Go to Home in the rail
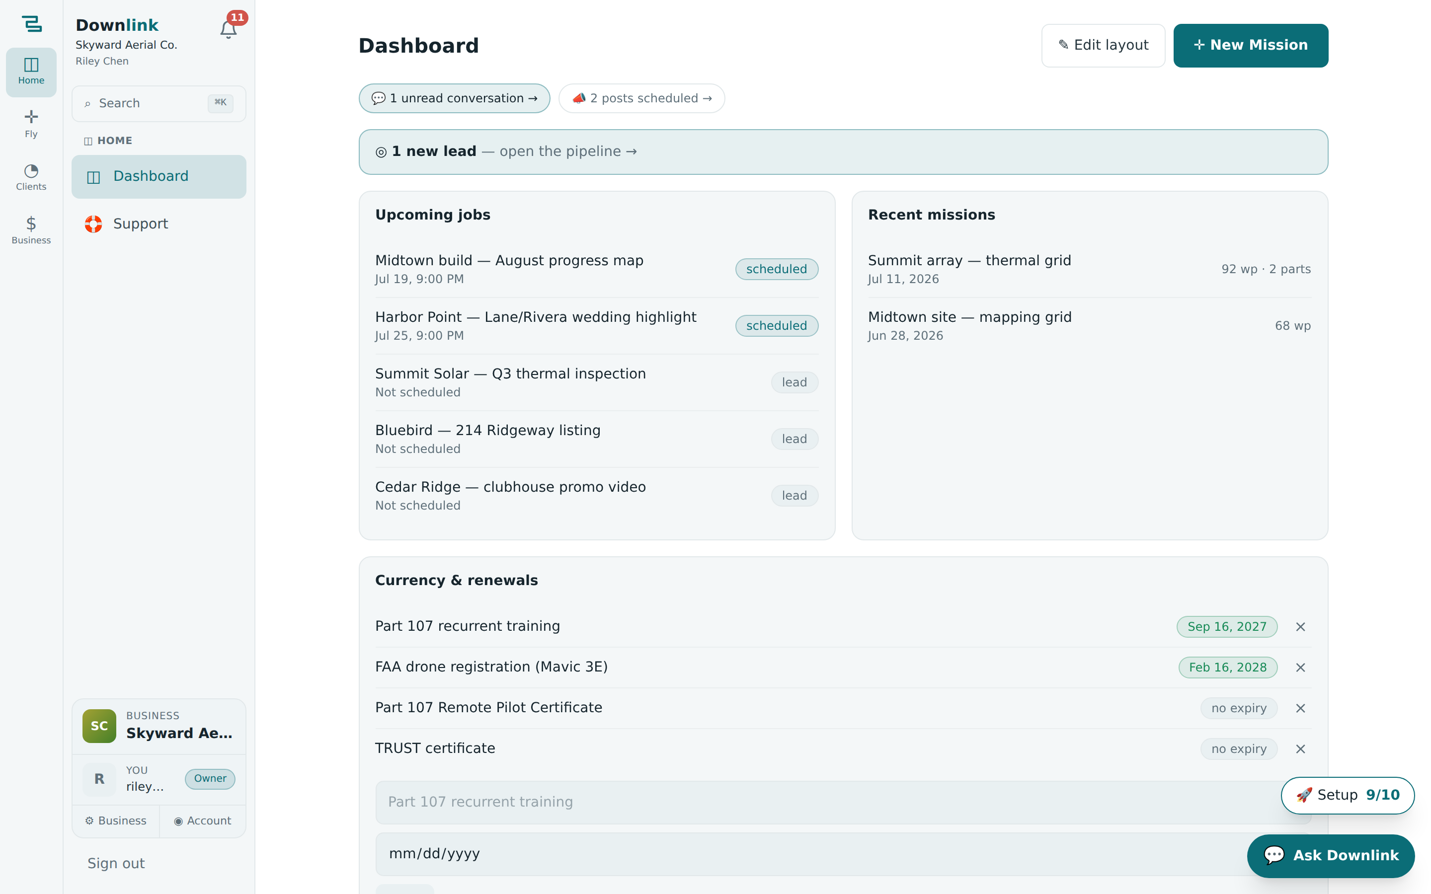The height and width of the screenshot is (894, 1431). point(31,72)
